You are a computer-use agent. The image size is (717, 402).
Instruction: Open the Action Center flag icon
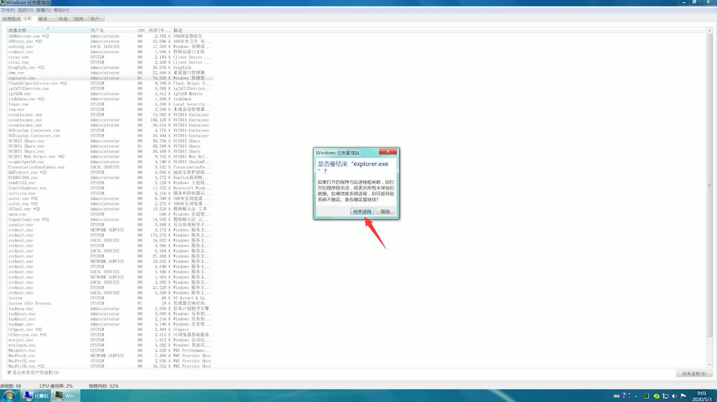coord(683,396)
